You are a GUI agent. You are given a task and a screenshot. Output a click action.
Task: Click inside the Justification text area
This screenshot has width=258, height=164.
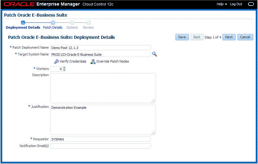click(x=103, y=120)
